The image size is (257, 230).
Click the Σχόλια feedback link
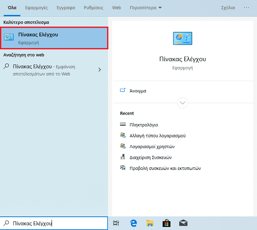[x=228, y=8]
